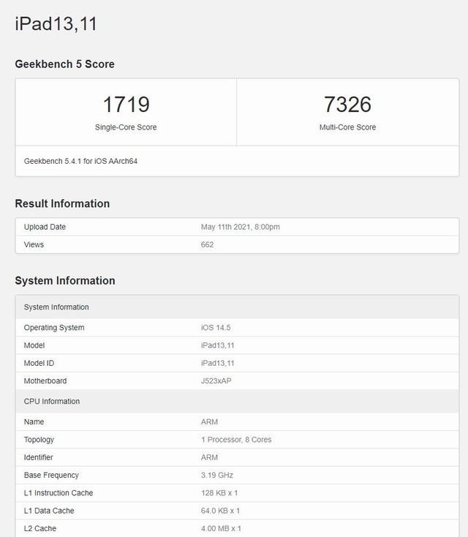Click the ARM value in Identifier row
468x537 pixels.
point(209,457)
